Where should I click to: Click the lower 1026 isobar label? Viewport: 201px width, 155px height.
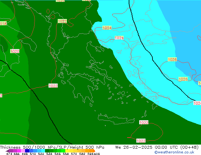(183, 79)
